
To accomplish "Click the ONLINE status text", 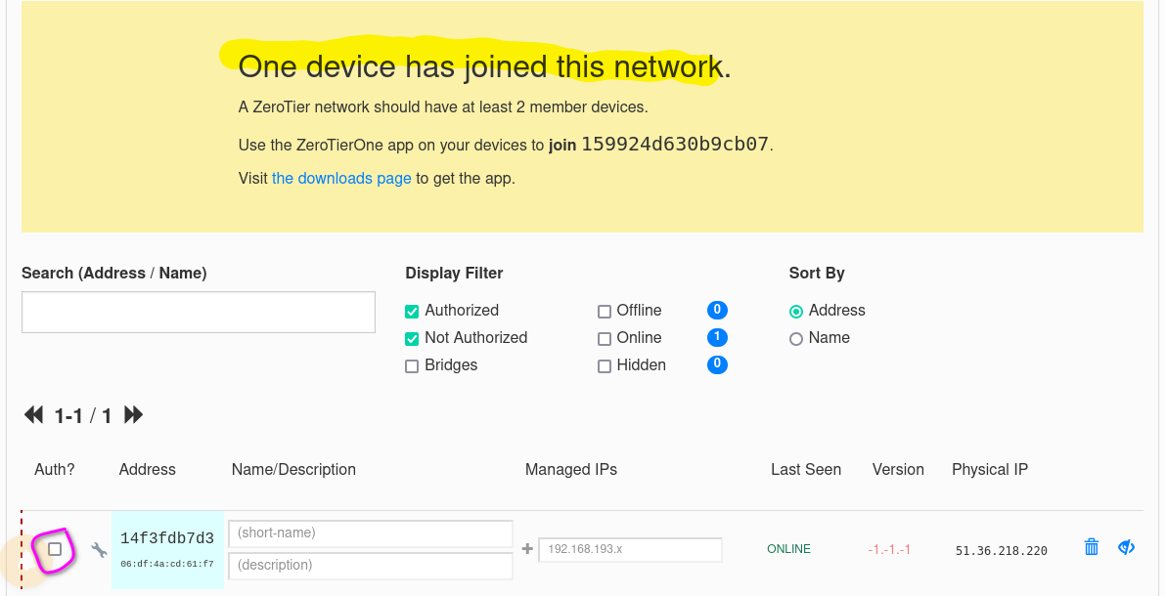I will tap(789, 549).
